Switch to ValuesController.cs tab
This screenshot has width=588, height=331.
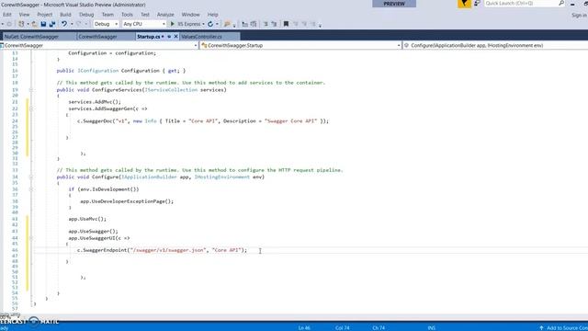pyautogui.click(x=209, y=37)
